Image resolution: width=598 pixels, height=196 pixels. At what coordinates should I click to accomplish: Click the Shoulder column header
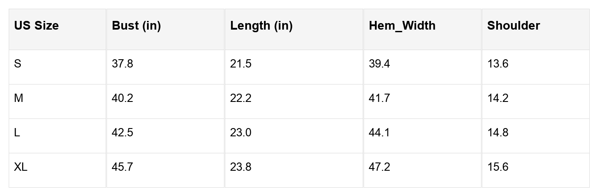[513, 26]
